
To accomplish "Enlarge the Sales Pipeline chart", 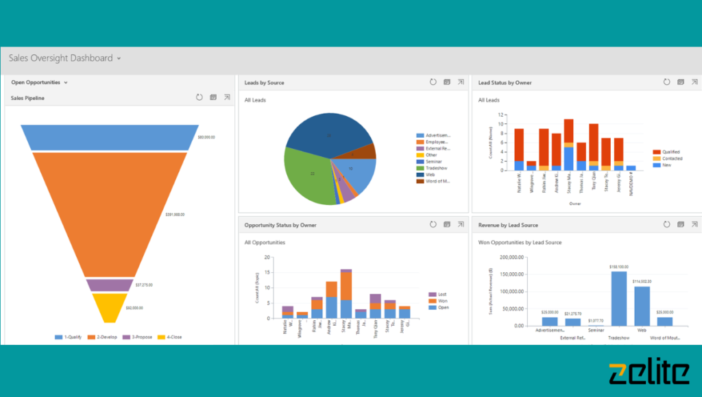I will [x=226, y=97].
